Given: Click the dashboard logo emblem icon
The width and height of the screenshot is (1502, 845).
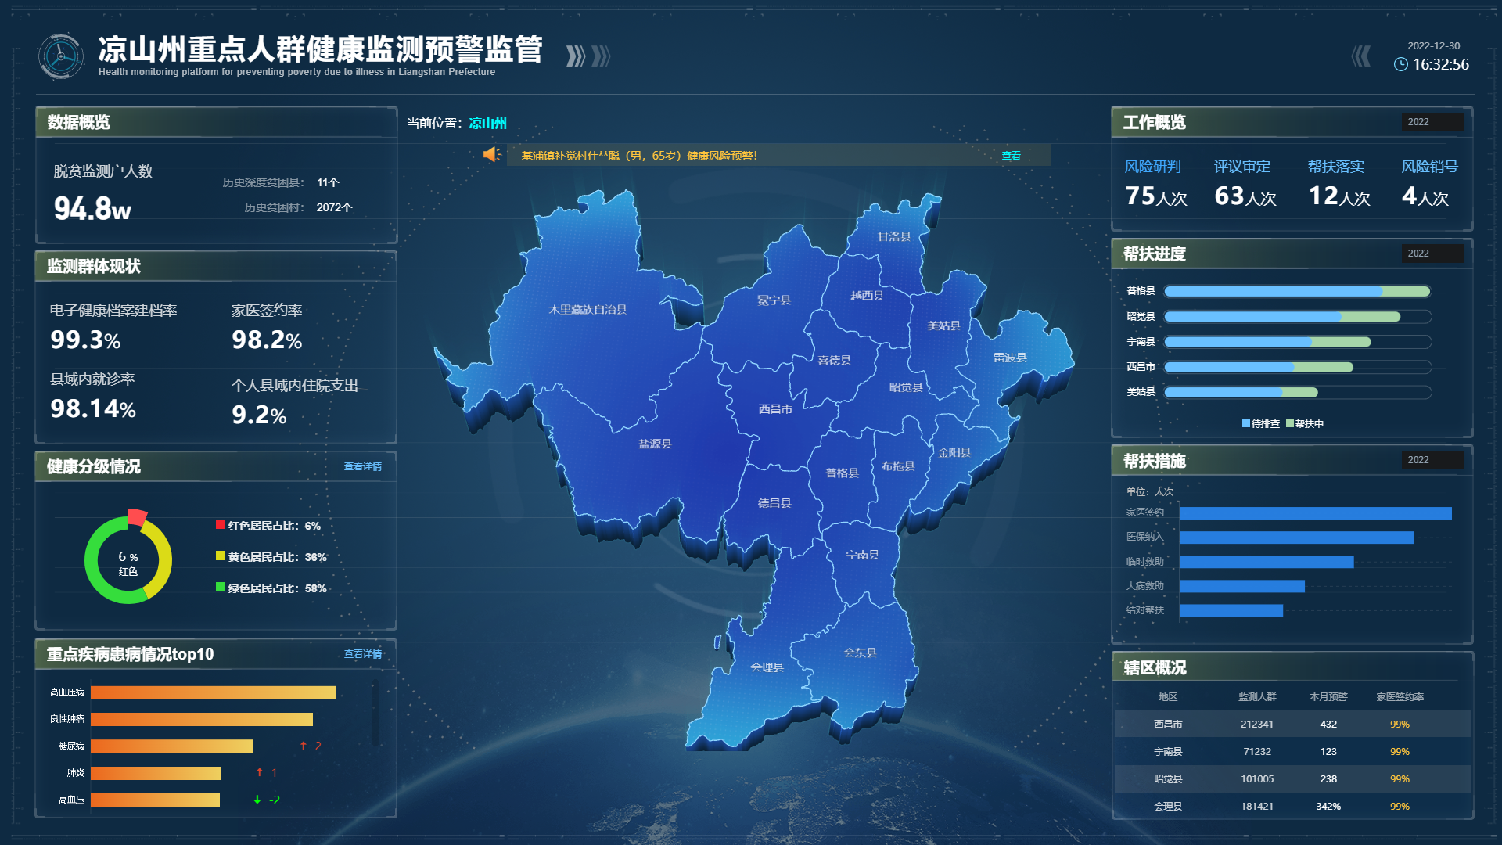Looking at the screenshot, I should point(60,56).
